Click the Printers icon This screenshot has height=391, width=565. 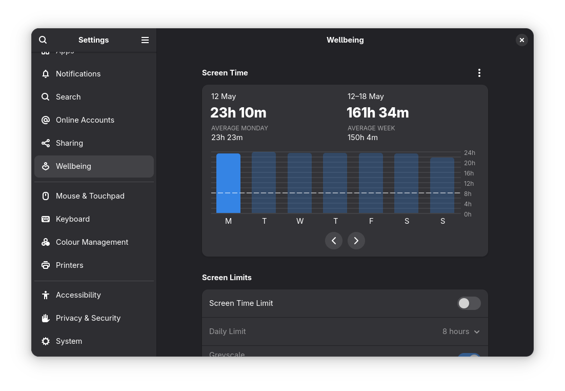(x=45, y=265)
